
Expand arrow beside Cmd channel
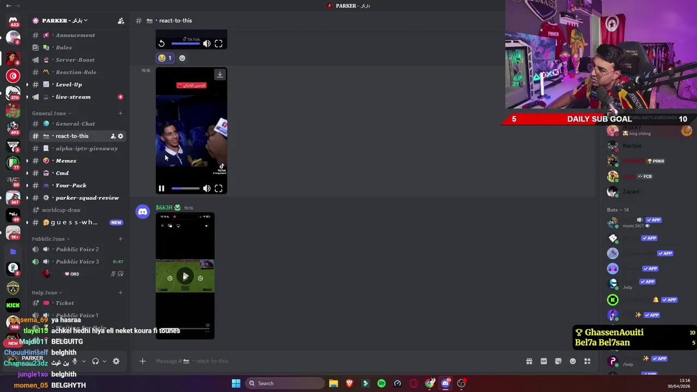27,173
